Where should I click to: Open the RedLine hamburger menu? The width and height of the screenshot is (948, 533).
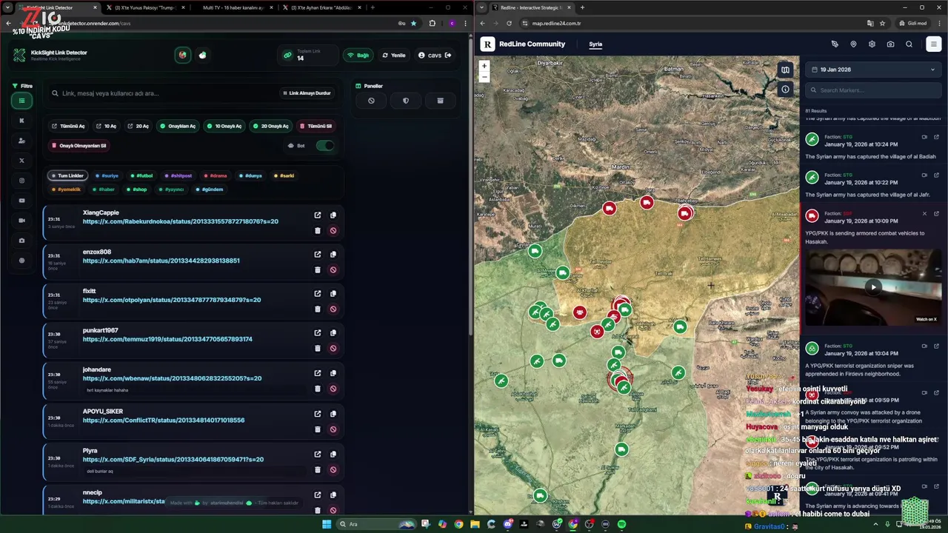pyautogui.click(x=933, y=44)
